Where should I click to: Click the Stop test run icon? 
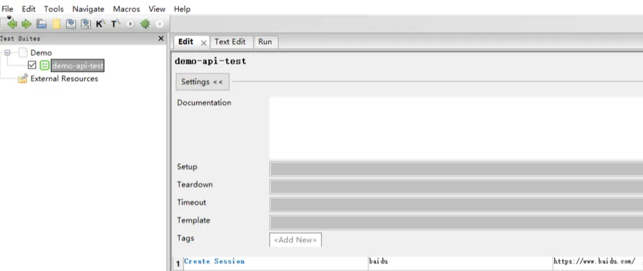pos(159,24)
